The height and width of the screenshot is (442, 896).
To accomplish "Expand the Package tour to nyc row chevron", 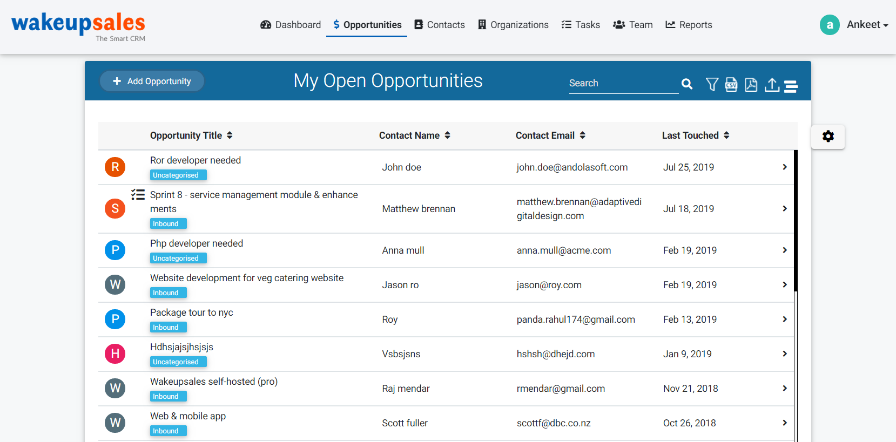I will pos(785,319).
